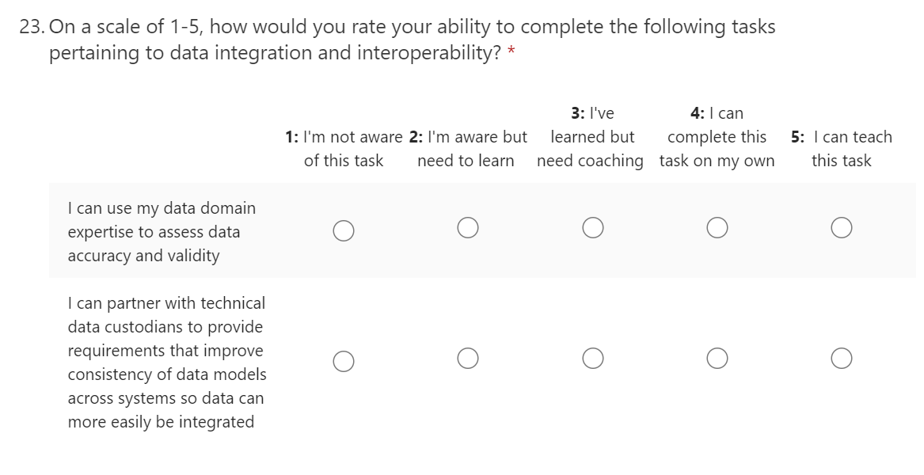
Task: Click the "4: I can complete this task" header
Action: point(717,137)
